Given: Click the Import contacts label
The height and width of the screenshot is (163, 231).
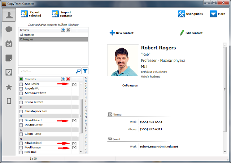Looking at the screenshot, I should (66, 14).
